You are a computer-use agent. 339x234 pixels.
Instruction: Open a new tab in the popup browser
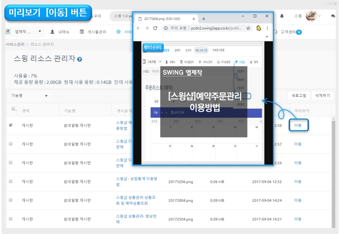coord(204,19)
